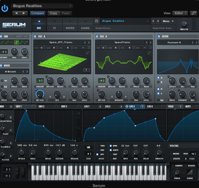The height and width of the screenshot is (188, 199).
Task: Switch to the MATRIX tab
Action: tap(70, 25)
